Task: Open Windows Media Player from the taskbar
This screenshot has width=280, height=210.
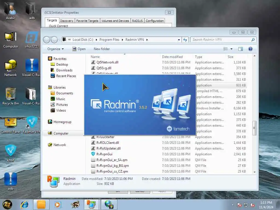Action: 58,205
